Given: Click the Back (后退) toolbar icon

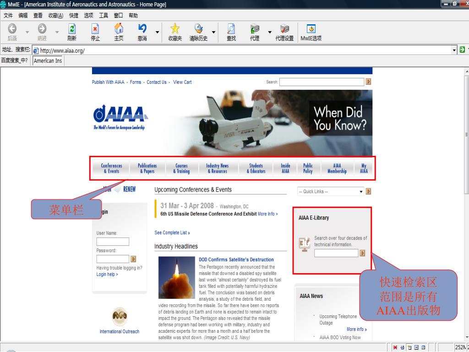Looking at the screenshot, I should [x=12, y=29].
